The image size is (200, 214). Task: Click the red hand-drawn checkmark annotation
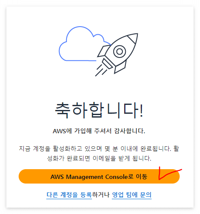169,173
